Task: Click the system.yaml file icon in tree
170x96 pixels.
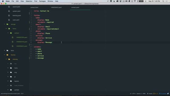Action: [x=9, y=11]
